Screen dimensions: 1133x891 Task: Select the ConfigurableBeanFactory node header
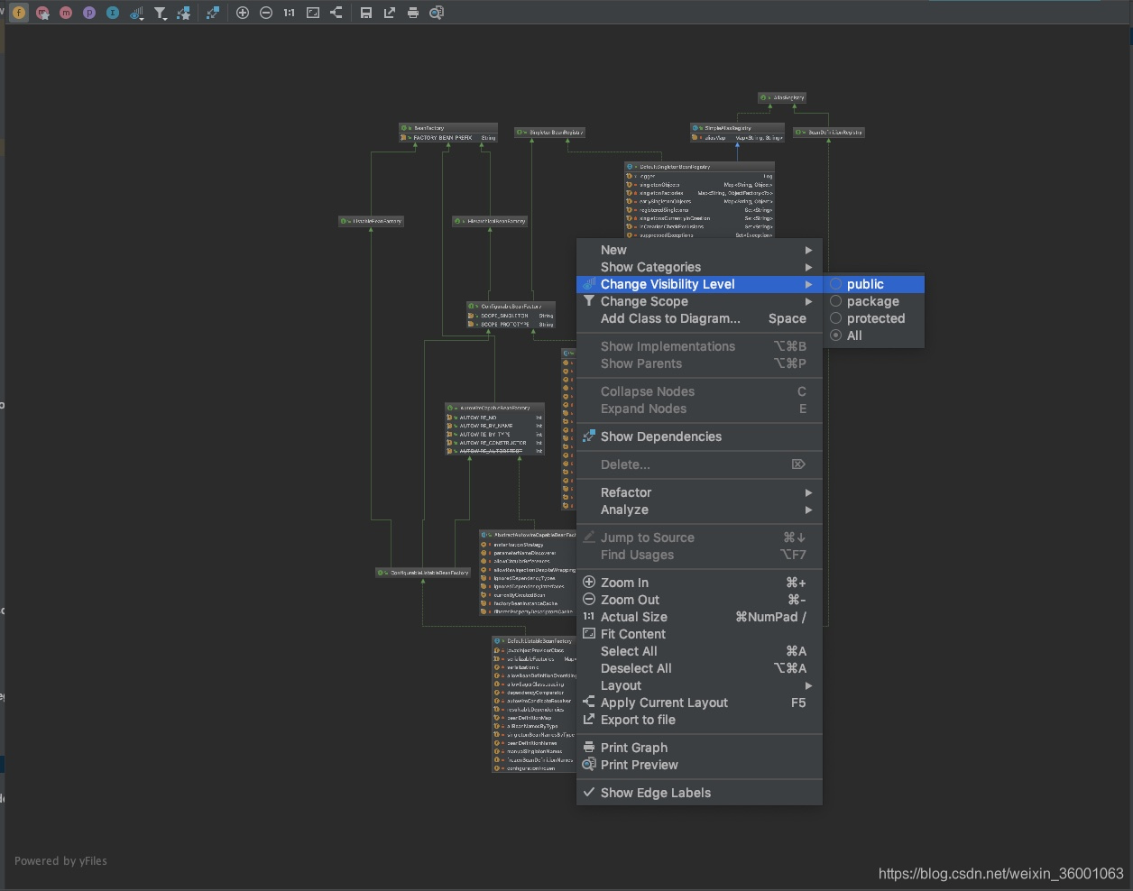[x=511, y=307]
